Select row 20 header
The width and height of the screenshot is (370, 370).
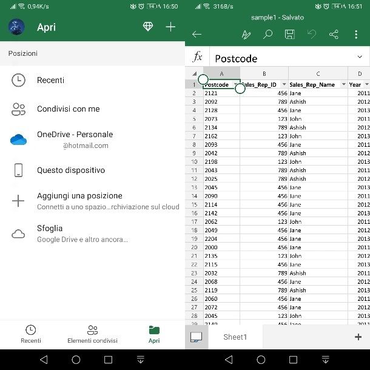[x=194, y=247]
